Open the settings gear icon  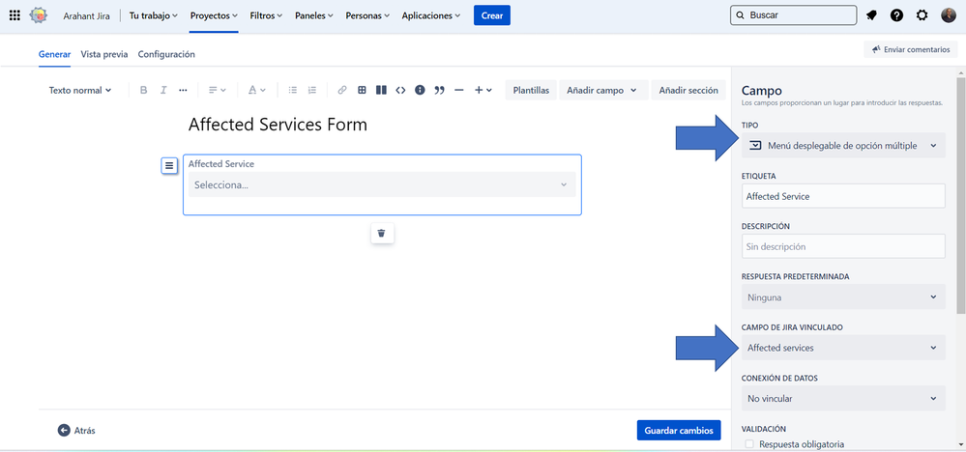(x=922, y=15)
